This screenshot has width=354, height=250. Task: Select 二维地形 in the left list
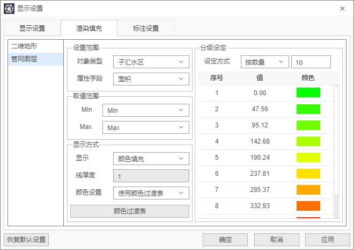coord(24,46)
